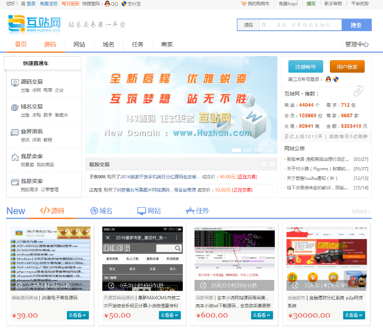Open the 金融超市 p2p product thumbnail
383x330 pixels.
click(327, 258)
